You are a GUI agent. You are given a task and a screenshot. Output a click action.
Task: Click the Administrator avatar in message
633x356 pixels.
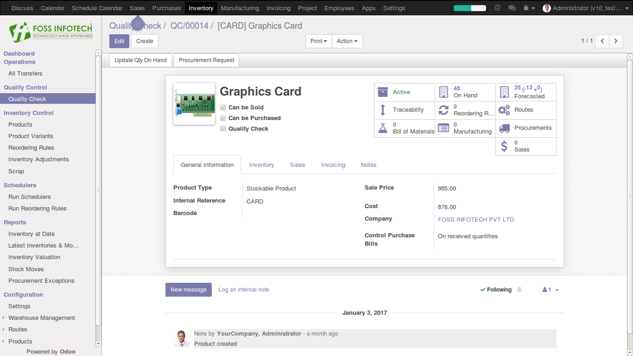pos(181,338)
